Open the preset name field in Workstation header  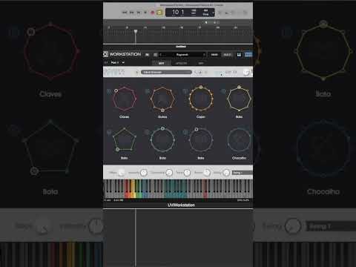[x=182, y=54]
